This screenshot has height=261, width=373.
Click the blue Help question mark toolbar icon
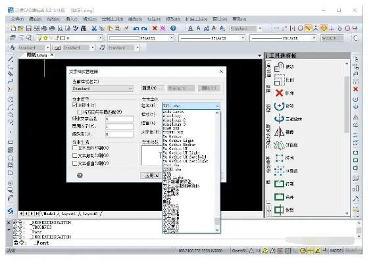(173, 28)
